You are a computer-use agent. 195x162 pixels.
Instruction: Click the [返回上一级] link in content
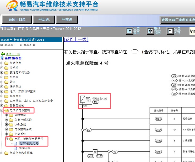pos(76,39)
